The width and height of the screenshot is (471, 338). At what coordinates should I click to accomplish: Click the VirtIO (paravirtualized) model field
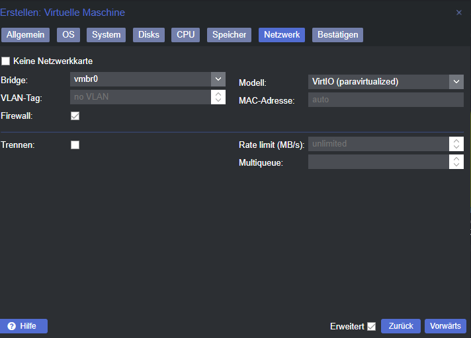tap(379, 82)
